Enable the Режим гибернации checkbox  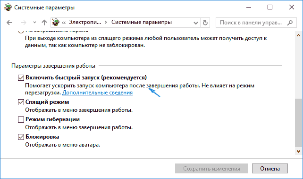(21, 120)
